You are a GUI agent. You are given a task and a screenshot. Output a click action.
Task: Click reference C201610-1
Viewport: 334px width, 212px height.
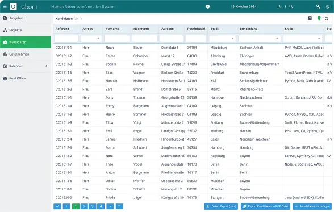click(64, 48)
